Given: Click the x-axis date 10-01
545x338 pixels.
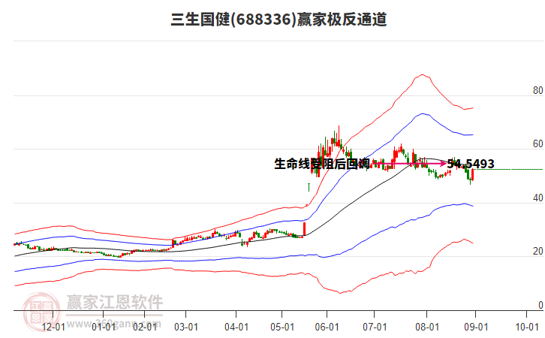Looking at the screenshot, I should [527, 327].
